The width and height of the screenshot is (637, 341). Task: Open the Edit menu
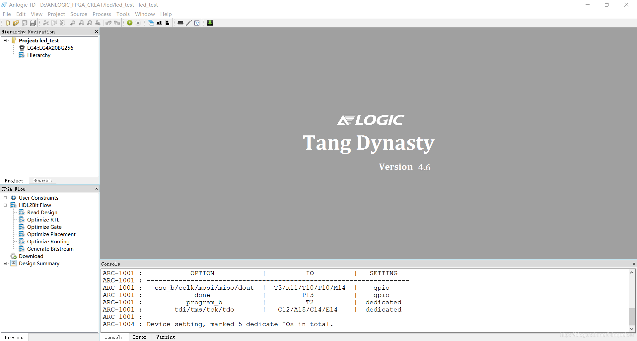pos(21,14)
